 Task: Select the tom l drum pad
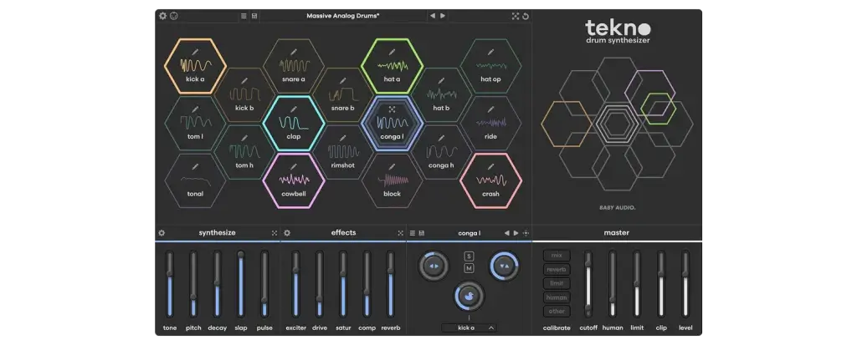pos(195,124)
